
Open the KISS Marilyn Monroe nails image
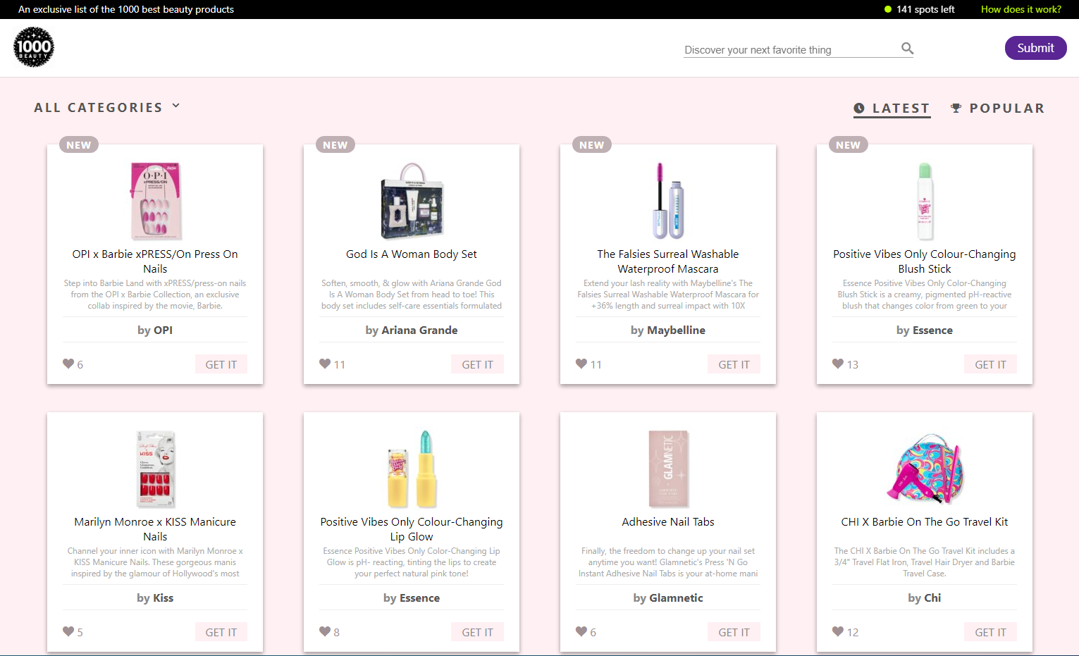[156, 469]
